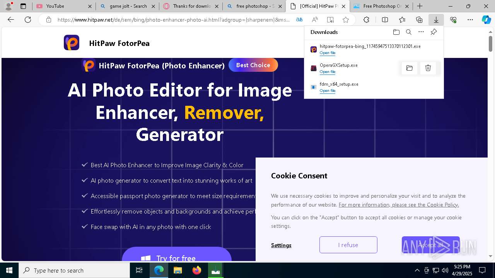
Task: Open file for hitpaw-fotorpea-bing download
Action: pyautogui.click(x=328, y=53)
